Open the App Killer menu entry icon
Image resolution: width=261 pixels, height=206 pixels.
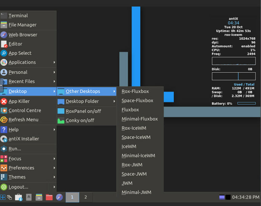[4, 101]
